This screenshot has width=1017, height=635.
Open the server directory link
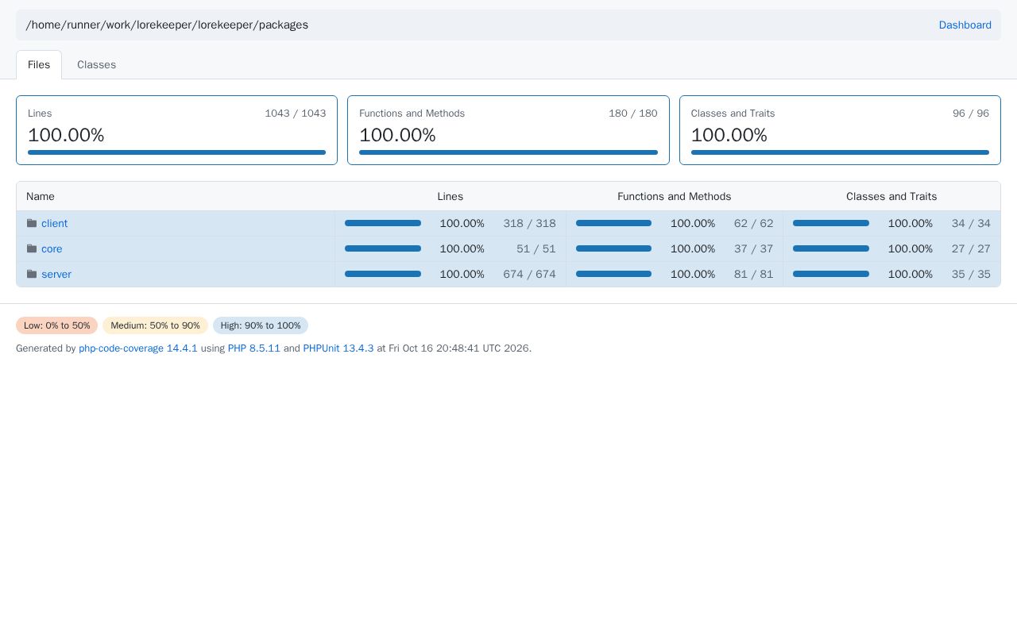coord(56,275)
